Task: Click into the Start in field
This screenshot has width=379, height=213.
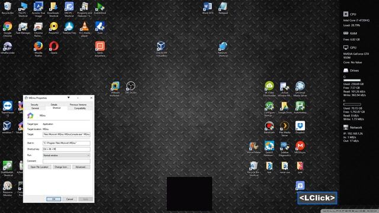Action: (66, 143)
